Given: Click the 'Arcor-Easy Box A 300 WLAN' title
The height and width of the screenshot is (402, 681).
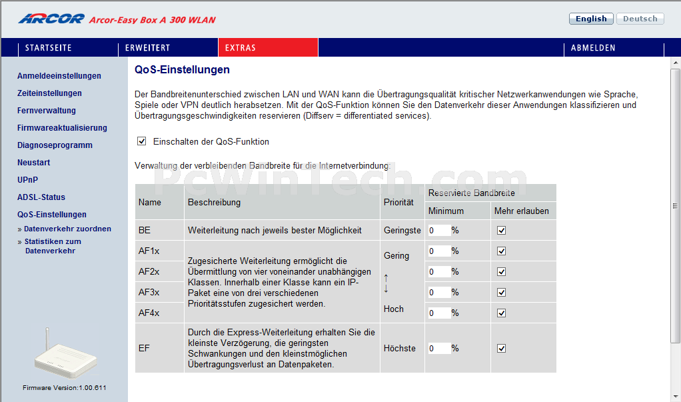Looking at the screenshot, I should (x=153, y=19).
